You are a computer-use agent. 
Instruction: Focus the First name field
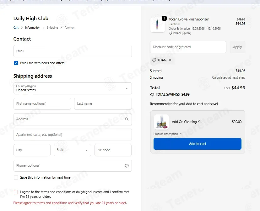[x=42, y=104]
